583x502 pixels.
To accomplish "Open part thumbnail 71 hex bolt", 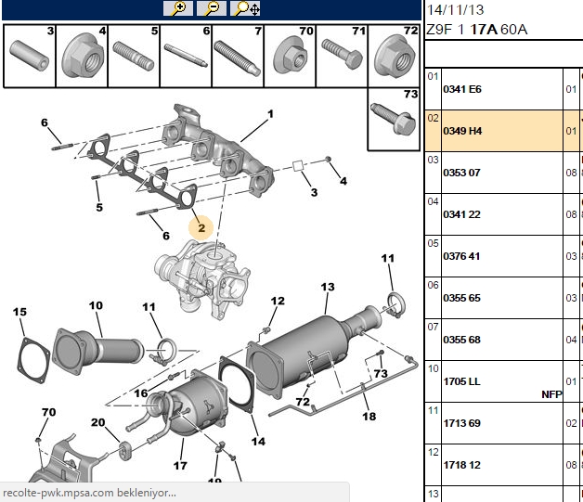I will [x=342, y=56].
